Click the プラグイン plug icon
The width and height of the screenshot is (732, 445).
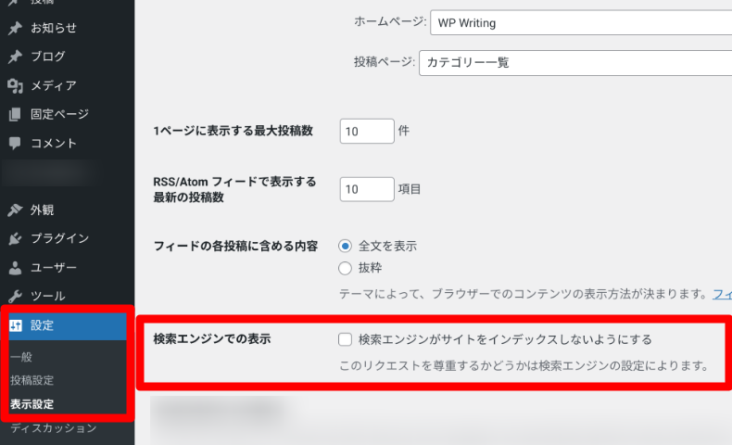coord(15,238)
